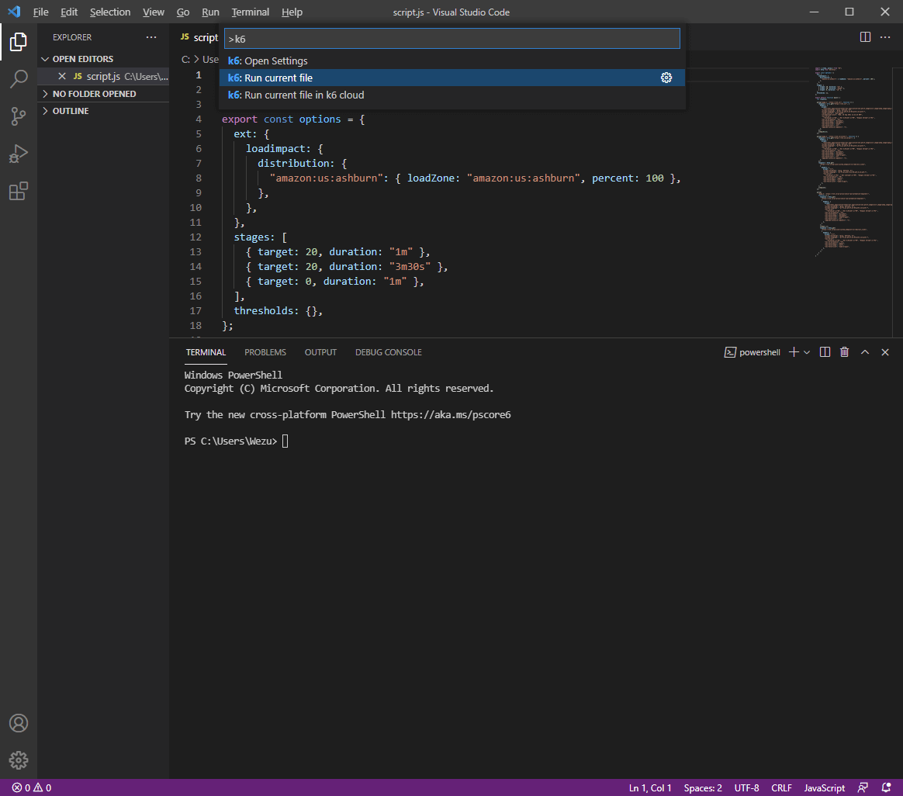The width and height of the screenshot is (903, 796).
Task: Open the Extensions view
Action: coord(19,191)
